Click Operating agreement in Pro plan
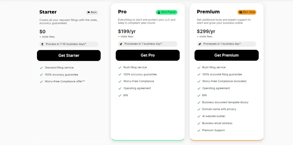The width and height of the screenshot is (293, 145). click(137, 88)
